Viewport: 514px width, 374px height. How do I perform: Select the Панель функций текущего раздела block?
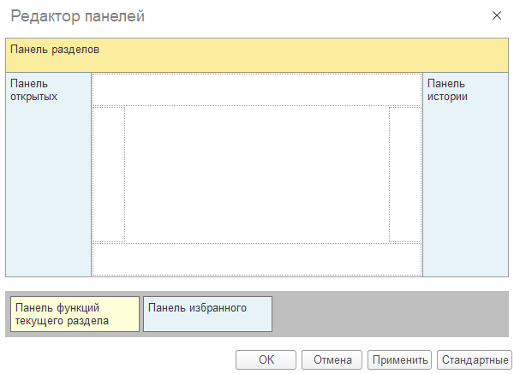(75, 314)
